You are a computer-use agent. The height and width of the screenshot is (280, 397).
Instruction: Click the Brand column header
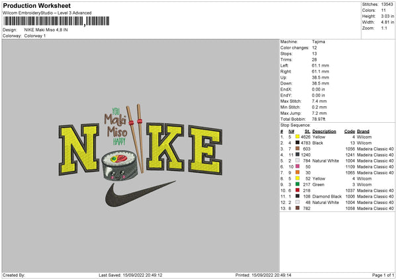tap(363, 131)
